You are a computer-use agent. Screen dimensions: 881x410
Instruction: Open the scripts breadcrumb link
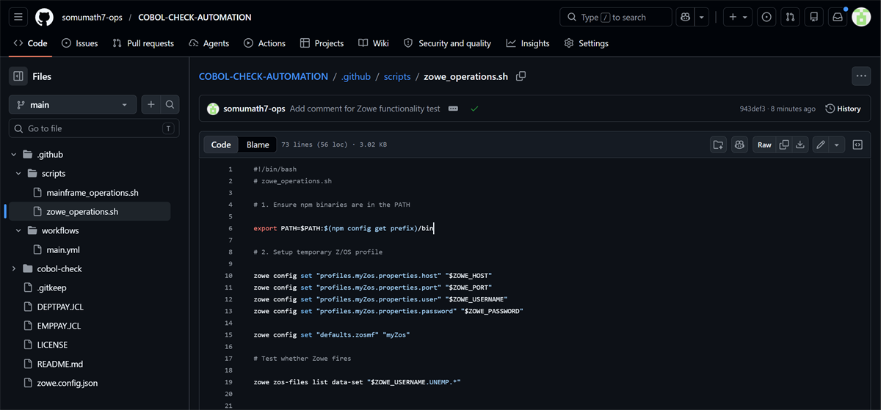pyautogui.click(x=397, y=76)
